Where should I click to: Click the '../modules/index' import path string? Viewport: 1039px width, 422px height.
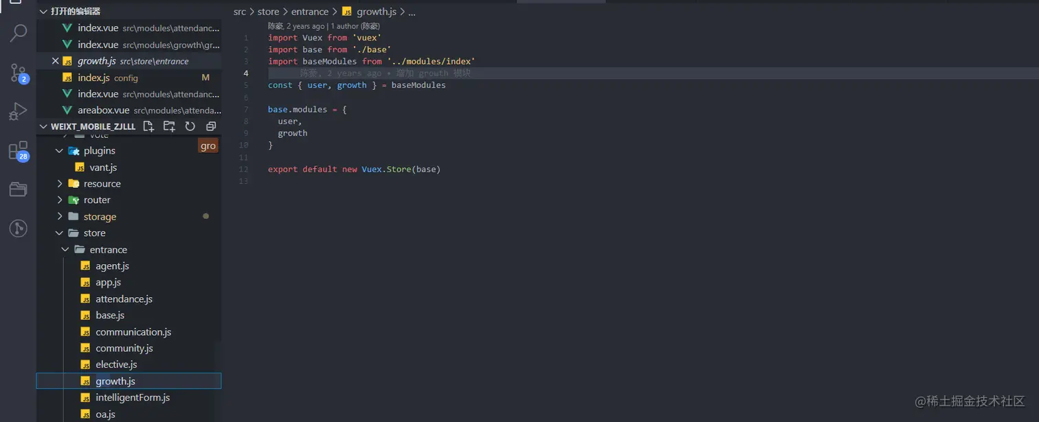pos(431,62)
